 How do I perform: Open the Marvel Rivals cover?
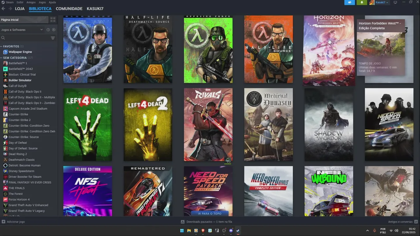coord(208,125)
